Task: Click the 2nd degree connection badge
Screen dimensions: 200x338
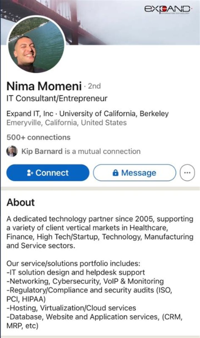Action: (x=94, y=87)
